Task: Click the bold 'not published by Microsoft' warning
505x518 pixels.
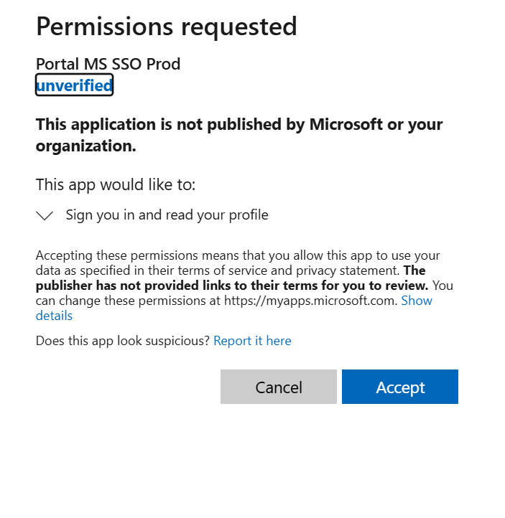Action: pyautogui.click(x=239, y=135)
